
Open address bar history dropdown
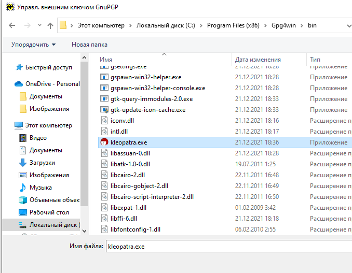(x=349, y=26)
